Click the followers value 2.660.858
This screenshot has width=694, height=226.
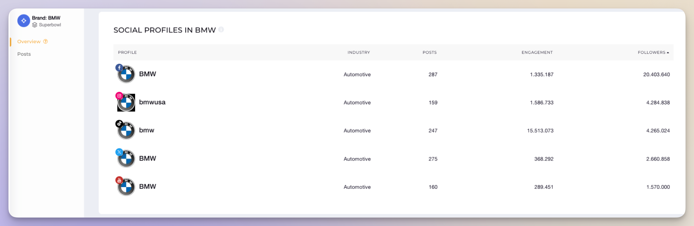click(658, 159)
